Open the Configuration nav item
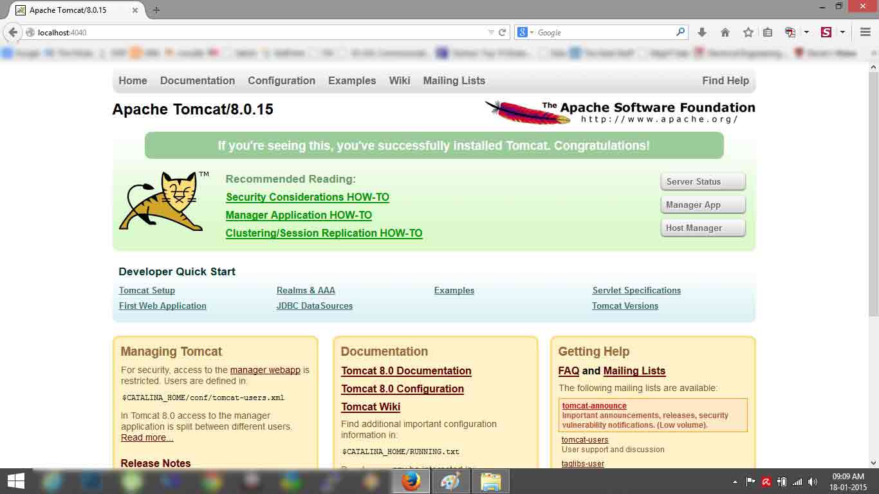The image size is (879, 494). click(x=281, y=80)
